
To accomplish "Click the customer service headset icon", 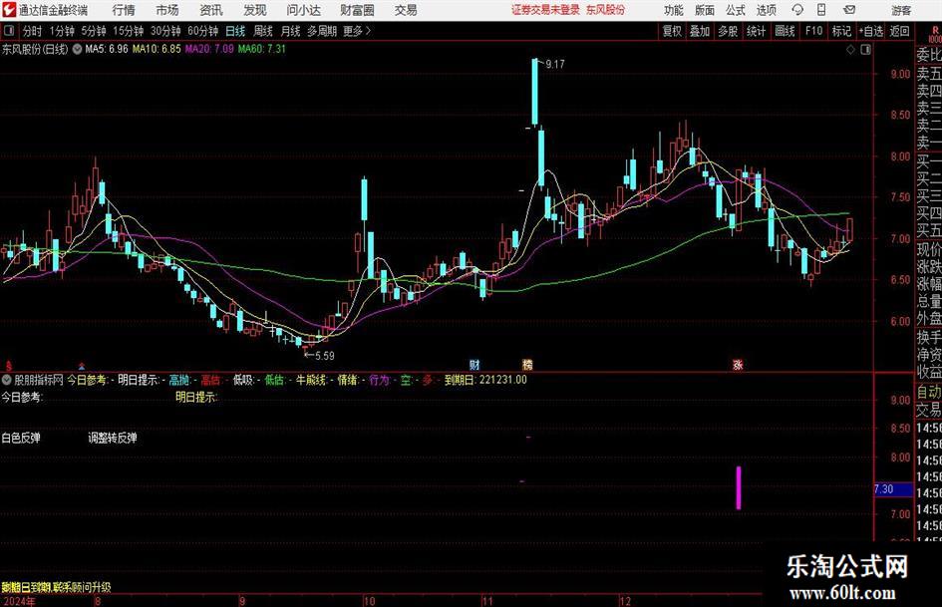I will 797,10.
